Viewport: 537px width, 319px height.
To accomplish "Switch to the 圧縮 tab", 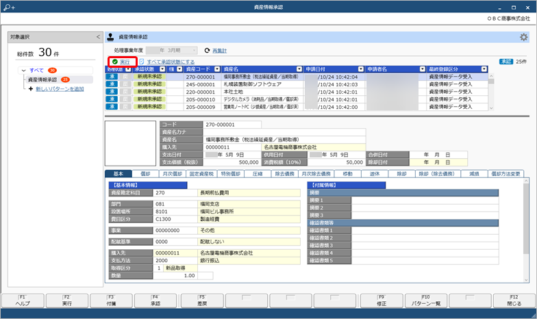I will (x=258, y=174).
